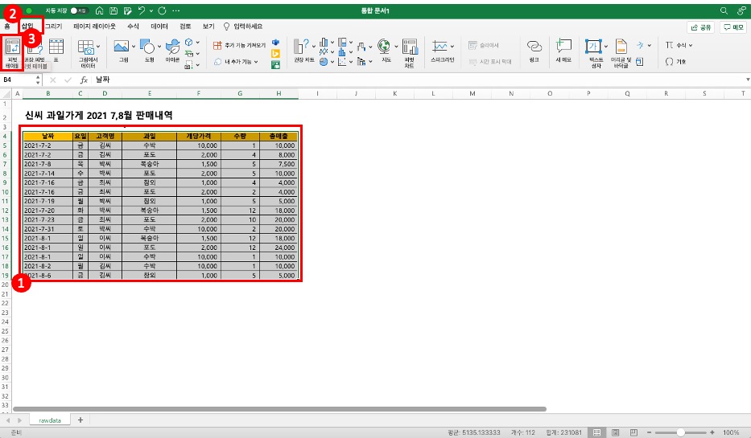The image size is (751, 438).
Task: Switch to the Page Layout (페이지 레이아웃) tab
Action: click(x=94, y=27)
